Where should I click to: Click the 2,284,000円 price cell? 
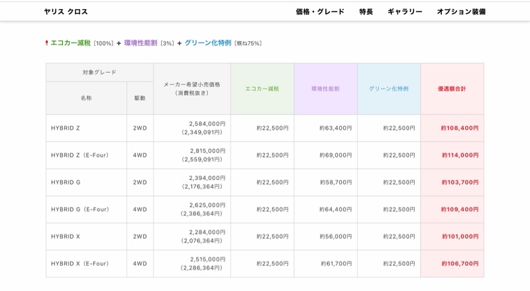point(192,236)
